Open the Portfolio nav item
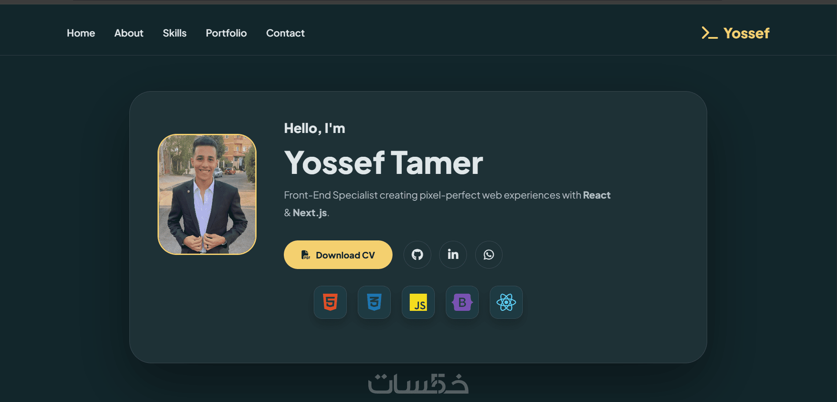This screenshot has width=837, height=402. pyautogui.click(x=226, y=33)
